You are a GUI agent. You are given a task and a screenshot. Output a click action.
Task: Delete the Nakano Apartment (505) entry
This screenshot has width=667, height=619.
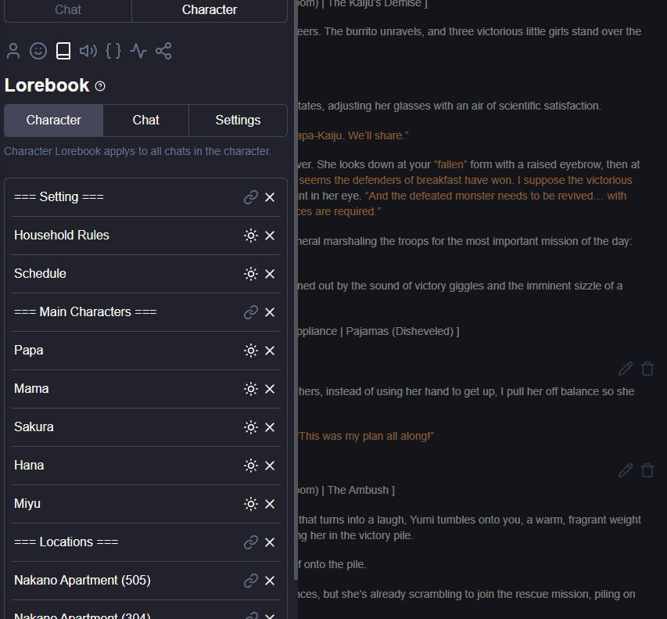click(270, 581)
